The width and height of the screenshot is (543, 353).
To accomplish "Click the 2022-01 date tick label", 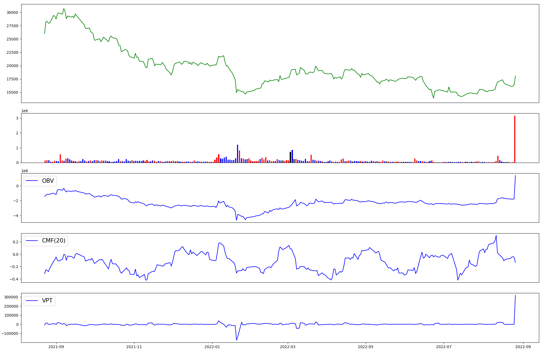I will coord(212,347).
